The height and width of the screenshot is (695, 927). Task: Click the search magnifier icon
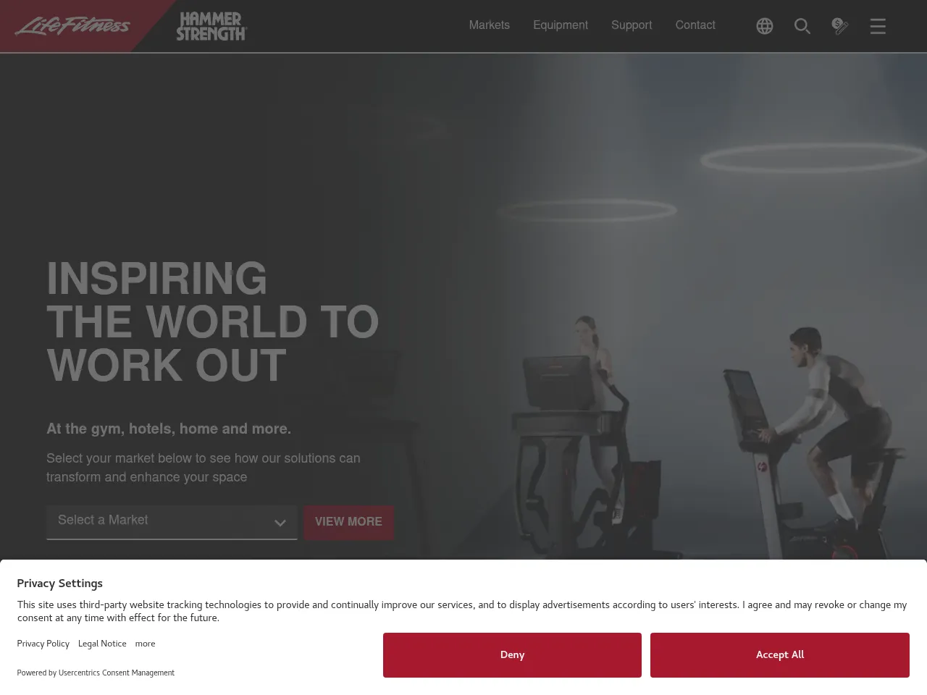tap(802, 26)
